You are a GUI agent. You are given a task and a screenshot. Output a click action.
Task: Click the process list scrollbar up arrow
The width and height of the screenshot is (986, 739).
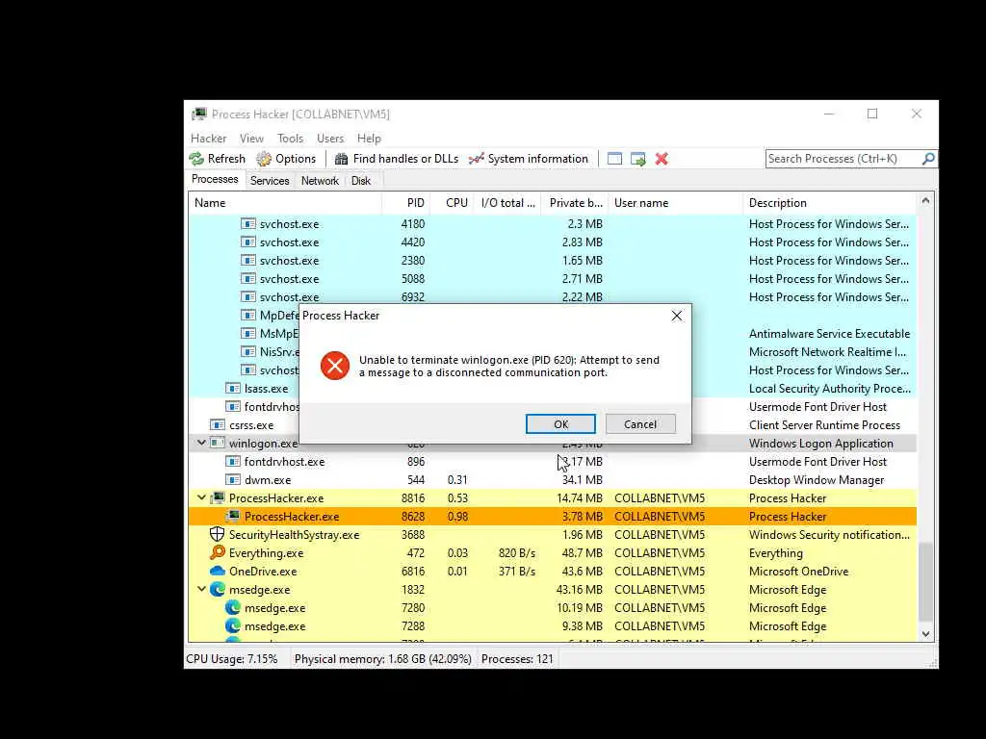click(x=925, y=201)
